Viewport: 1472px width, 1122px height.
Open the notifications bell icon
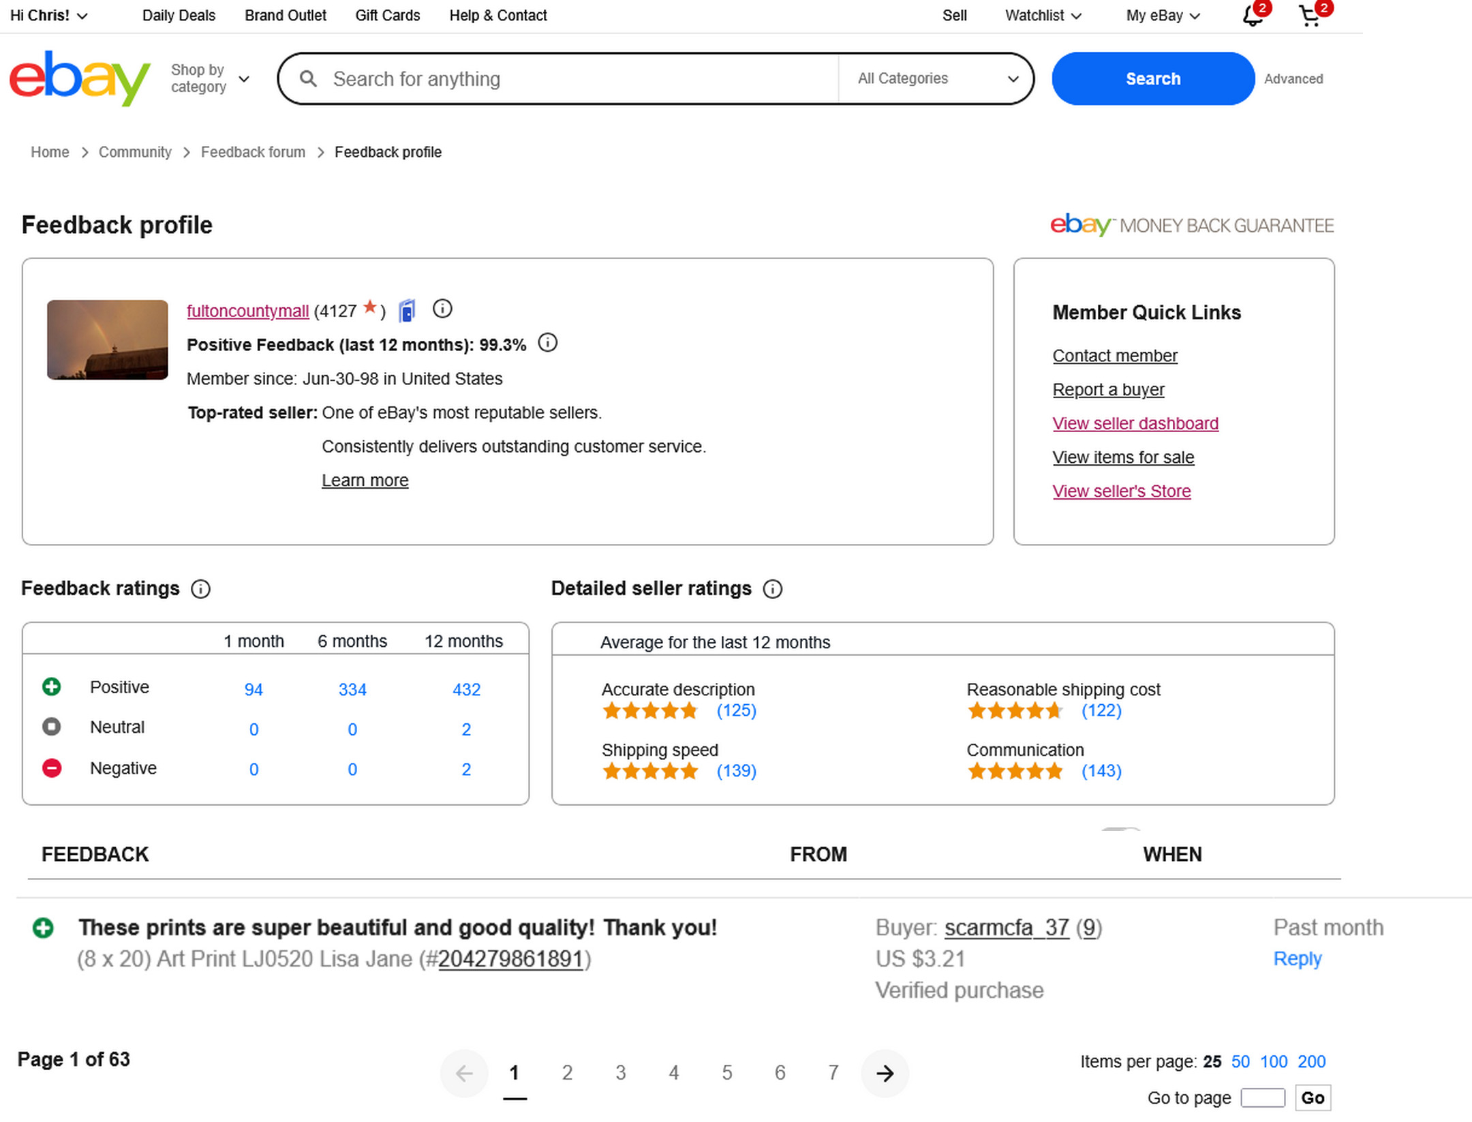[x=1251, y=16]
